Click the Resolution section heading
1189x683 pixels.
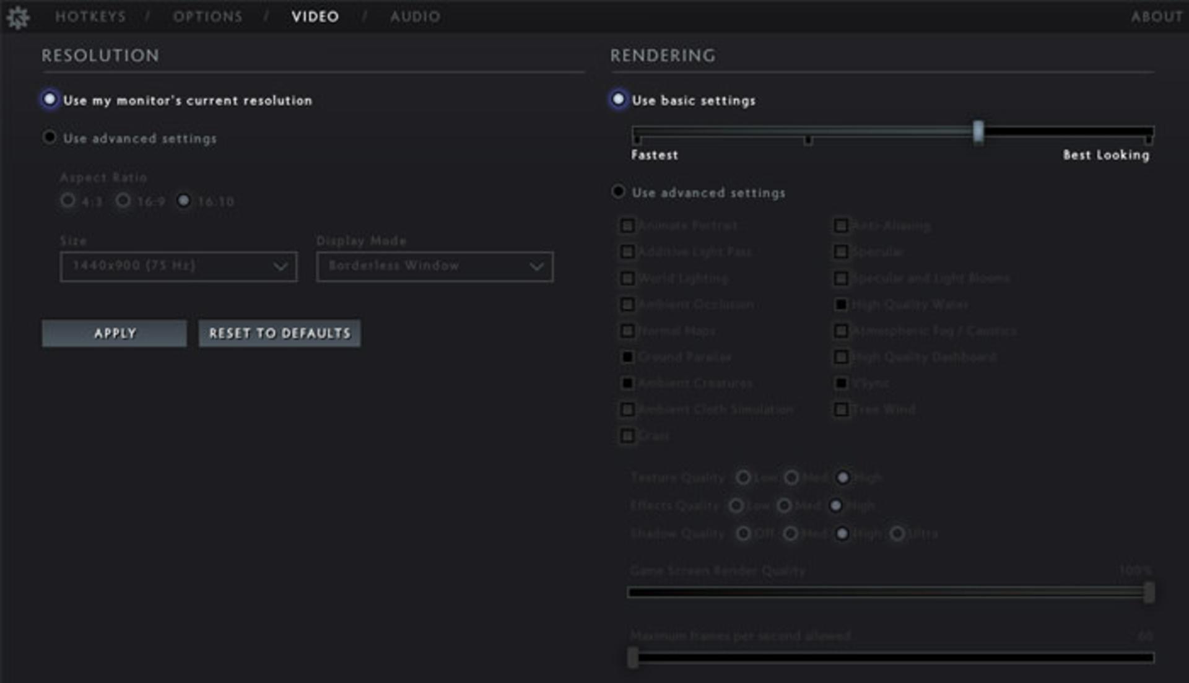100,56
